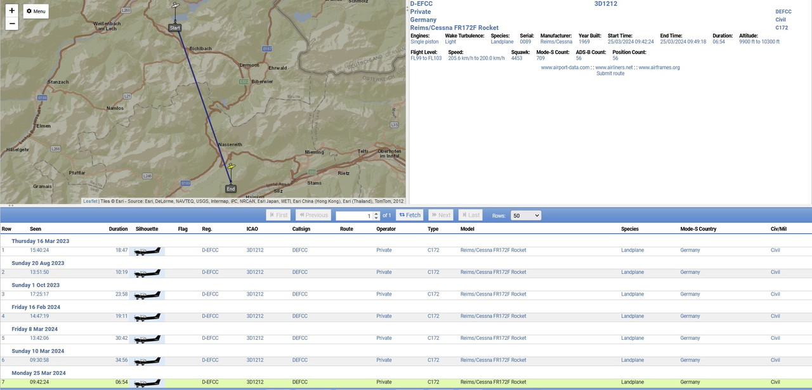Click the D-EFCC title in details panel
812x390 pixels.
pos(421,4)
